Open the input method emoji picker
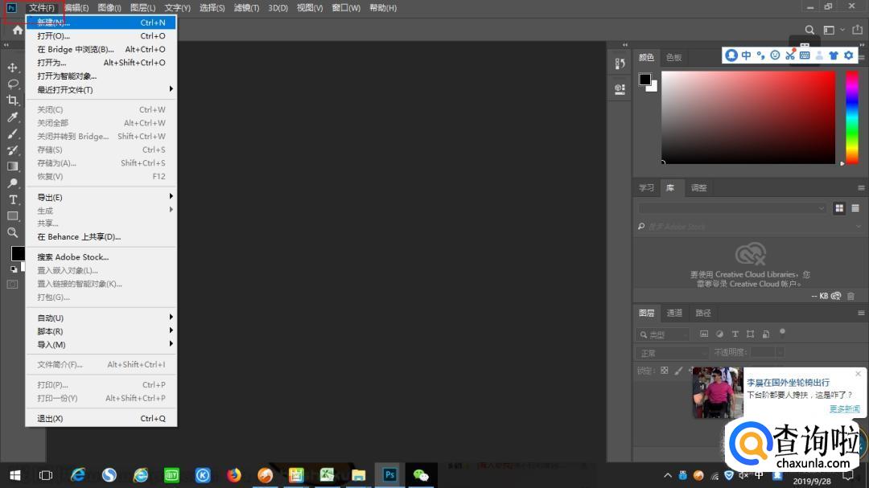 click(776, 55)
